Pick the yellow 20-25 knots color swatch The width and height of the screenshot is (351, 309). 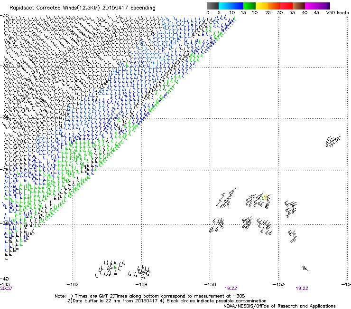click(x=262, y=6)
